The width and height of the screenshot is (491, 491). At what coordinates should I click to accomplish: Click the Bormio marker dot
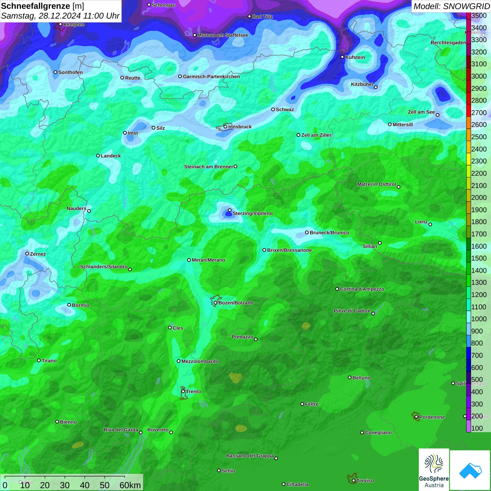pos(69,305)
